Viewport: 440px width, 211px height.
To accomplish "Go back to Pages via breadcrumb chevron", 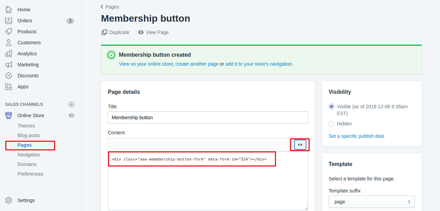I will pyautogui.click(x=102, y=7).
